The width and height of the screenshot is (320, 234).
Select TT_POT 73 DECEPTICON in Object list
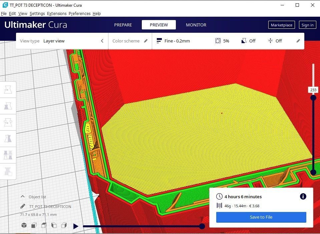(x=50, y=206)
